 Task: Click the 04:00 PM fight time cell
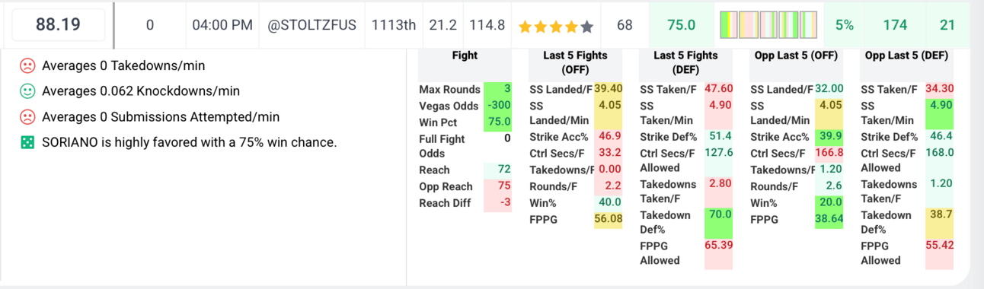tap(222, 25)
